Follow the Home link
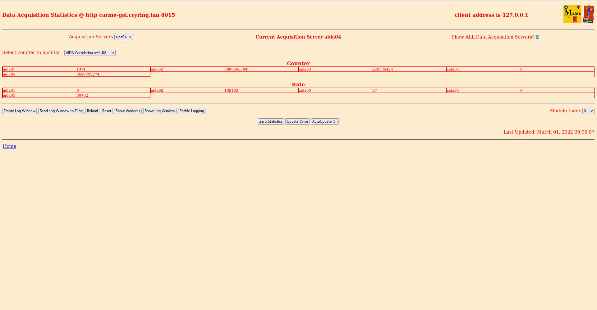 coord(9,146)
